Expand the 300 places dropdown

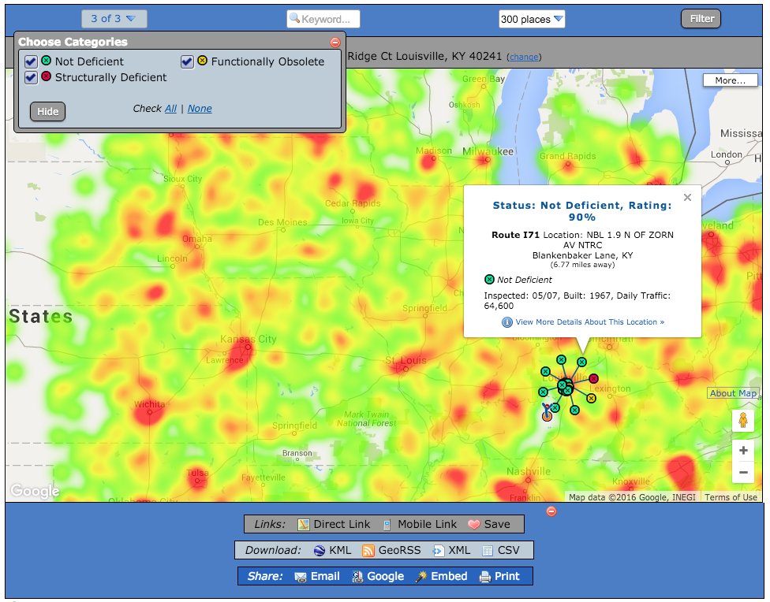click(x=532, y=19)
